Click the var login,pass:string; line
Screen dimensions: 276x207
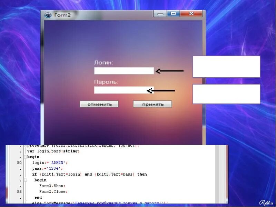coord(53,151)
